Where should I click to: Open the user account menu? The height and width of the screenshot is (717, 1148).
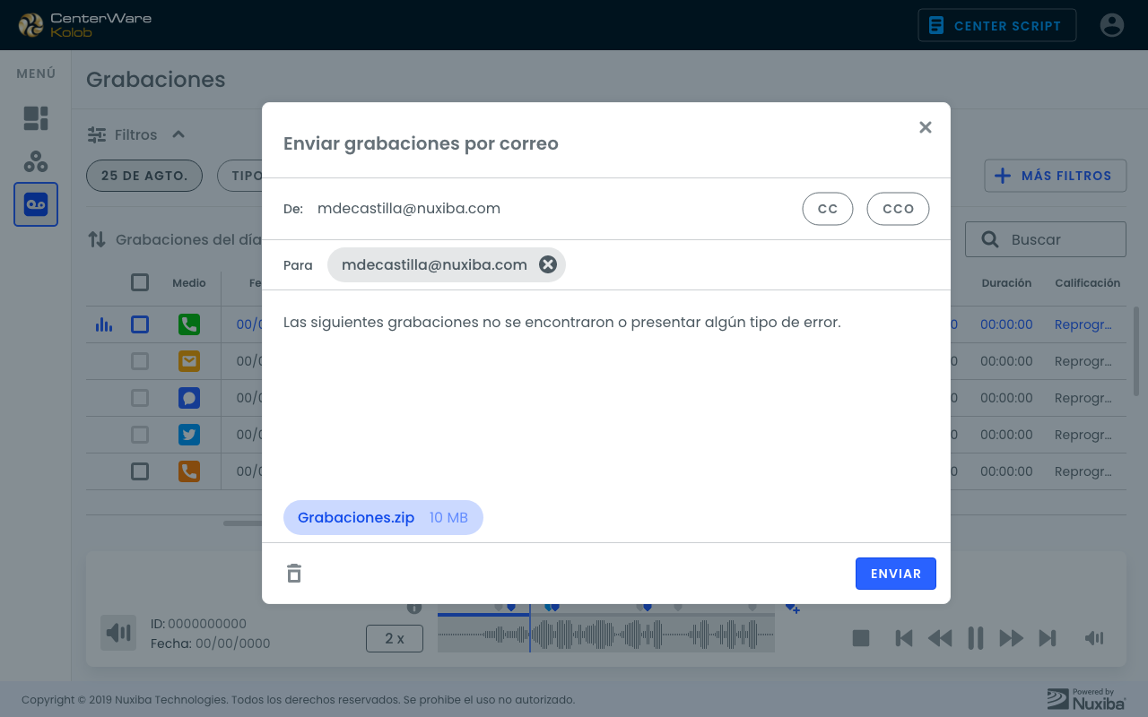1112,25
